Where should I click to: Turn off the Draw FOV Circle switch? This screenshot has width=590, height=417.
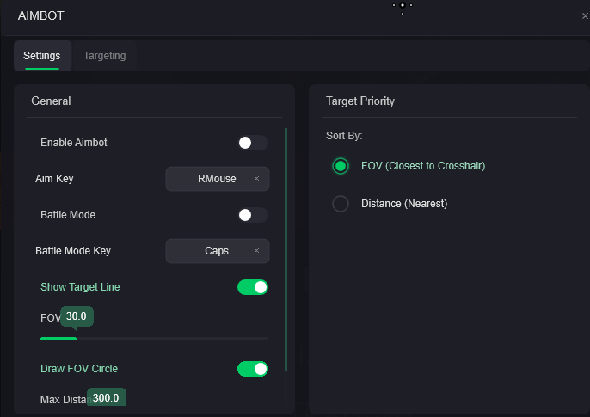pos(253,369)
